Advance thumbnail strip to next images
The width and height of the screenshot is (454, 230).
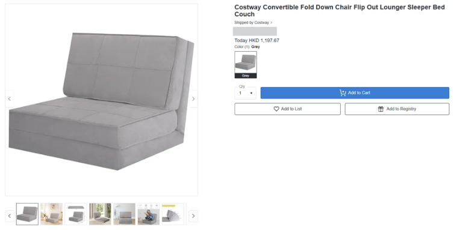coord(193,216)
